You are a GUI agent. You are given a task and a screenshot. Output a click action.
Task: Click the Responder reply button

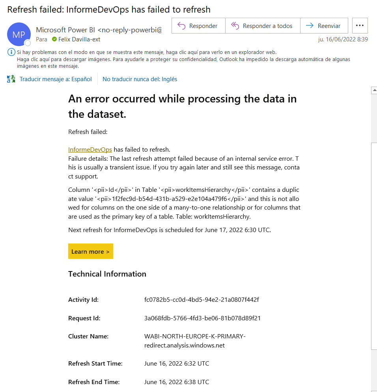198,26
